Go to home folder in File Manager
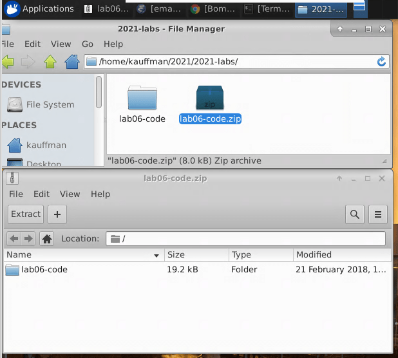Image resolution: width=398 pixels, height=358 pixels. pyautogui.click(x=72, y=62)
